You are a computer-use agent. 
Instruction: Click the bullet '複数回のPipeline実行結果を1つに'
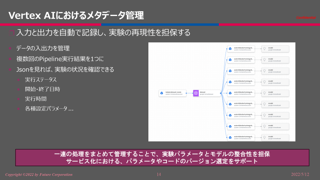[x=60, y=59]
